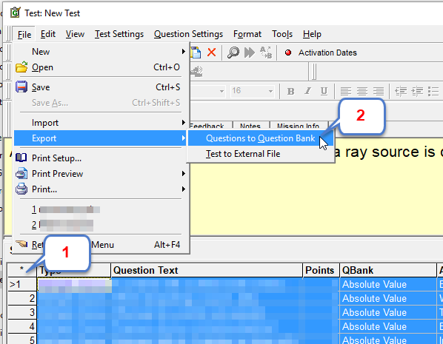Image resolution: width=443 pixels, height=344 pixels.
Task: Click the increase indent icon
Action: 417,91
